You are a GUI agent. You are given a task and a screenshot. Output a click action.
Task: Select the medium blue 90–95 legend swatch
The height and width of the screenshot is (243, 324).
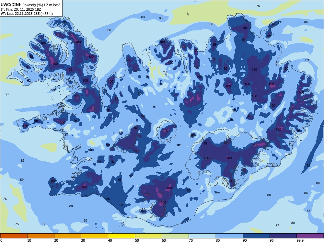click(x=256, y=236)
